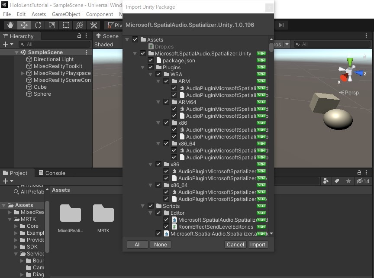Select MixedRealityToolkit object in Hierarchy
The width and height of the screenshot is (374, 278).
[58, 66]
